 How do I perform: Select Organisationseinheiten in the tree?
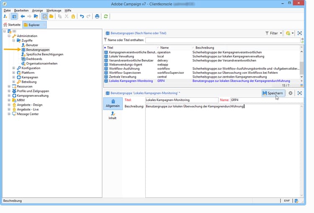(x=41, y=64)
